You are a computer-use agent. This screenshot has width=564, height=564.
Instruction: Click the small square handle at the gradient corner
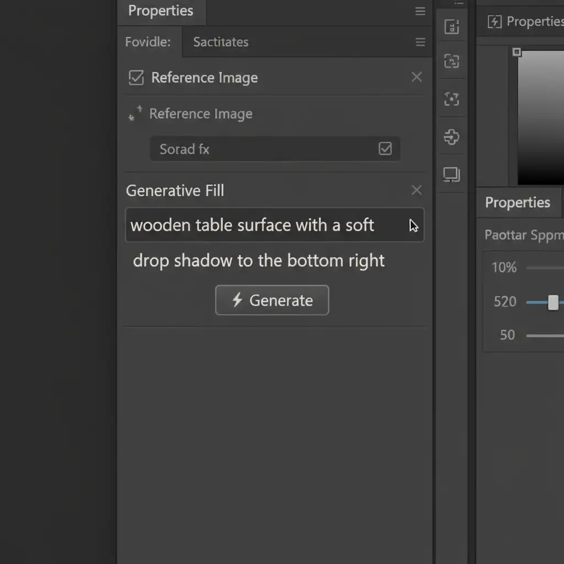517,52
